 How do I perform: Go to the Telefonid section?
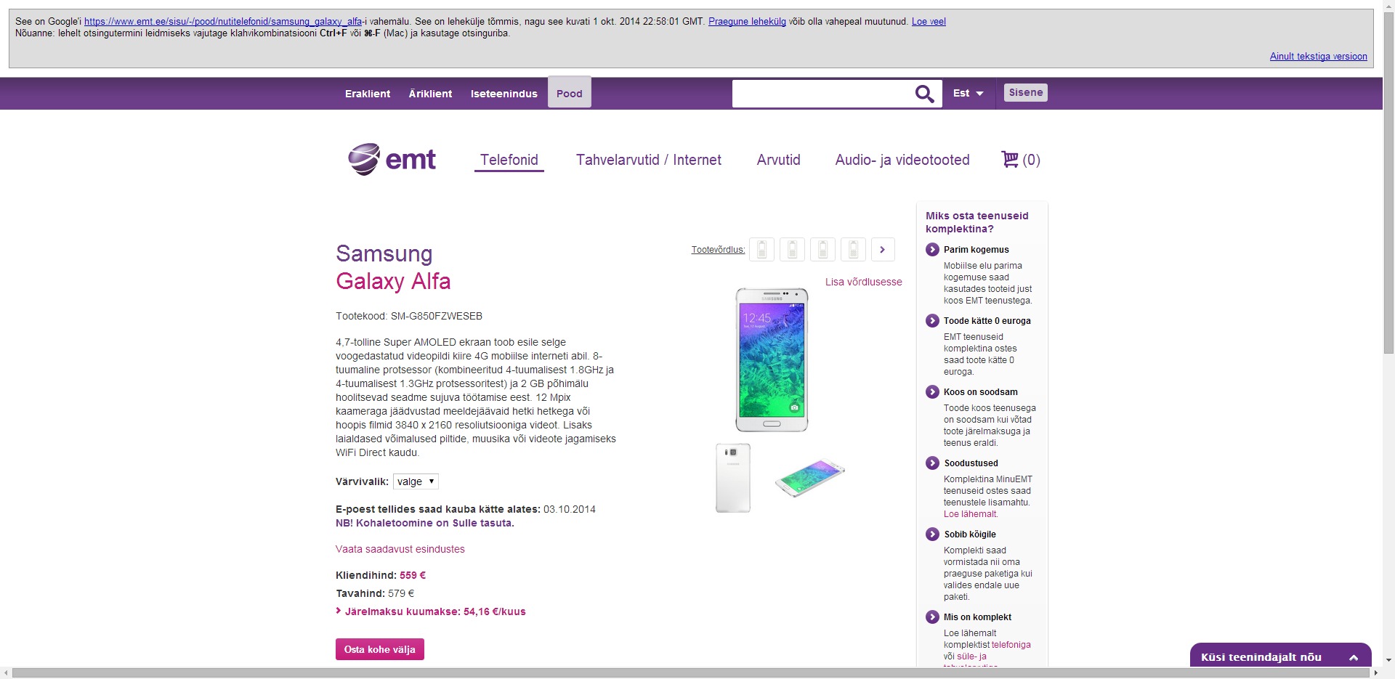pos(509,160)
